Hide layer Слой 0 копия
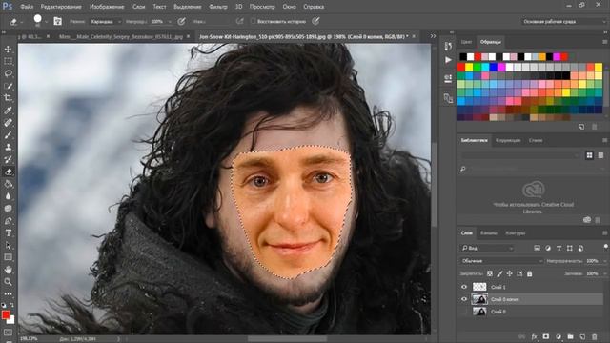This screenshot has height=343, width=610. 464,299
